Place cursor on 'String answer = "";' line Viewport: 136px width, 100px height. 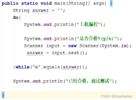coord(39,10)
